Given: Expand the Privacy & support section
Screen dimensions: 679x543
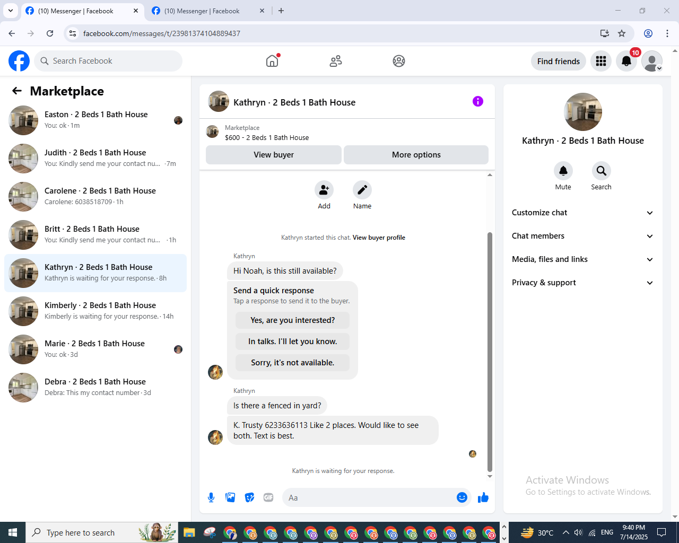Looking at the screenshot, I should tap(582, 283).
